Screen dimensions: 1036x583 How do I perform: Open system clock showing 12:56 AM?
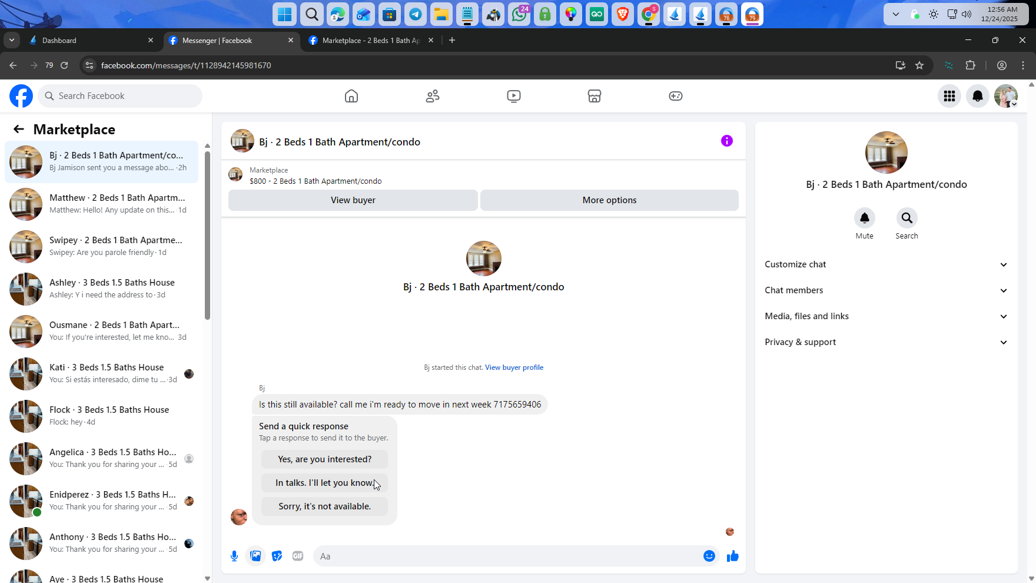(999, 14)
